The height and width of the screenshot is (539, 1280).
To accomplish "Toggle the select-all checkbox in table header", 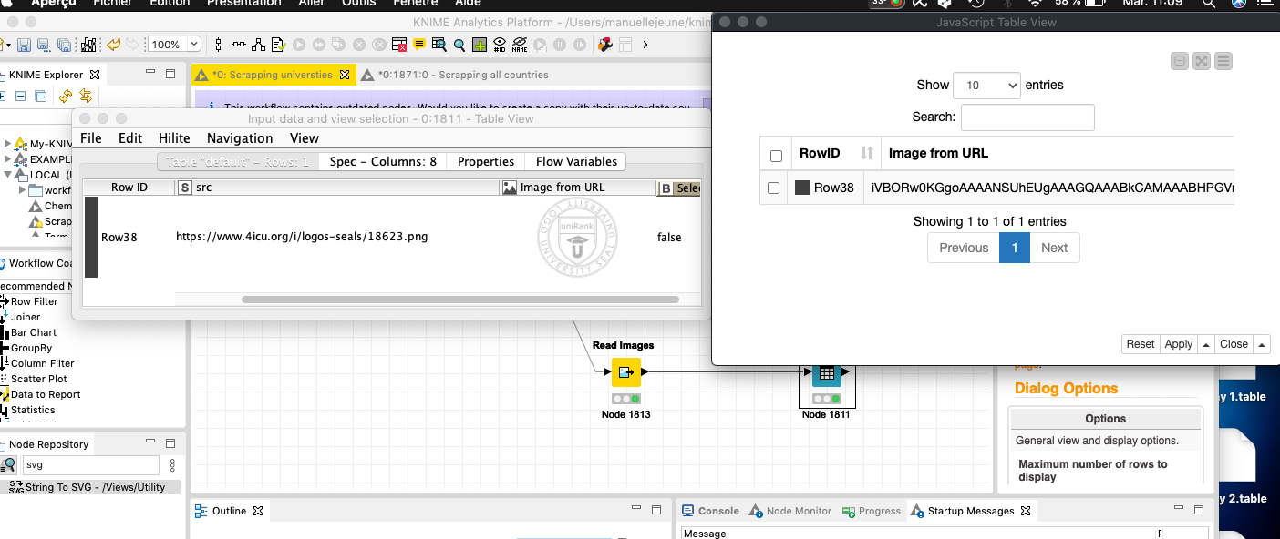I will 776,155.
